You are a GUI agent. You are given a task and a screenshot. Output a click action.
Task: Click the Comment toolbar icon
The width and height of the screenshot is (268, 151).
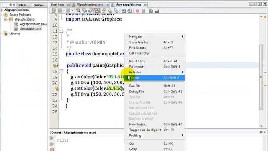[151, 11]
